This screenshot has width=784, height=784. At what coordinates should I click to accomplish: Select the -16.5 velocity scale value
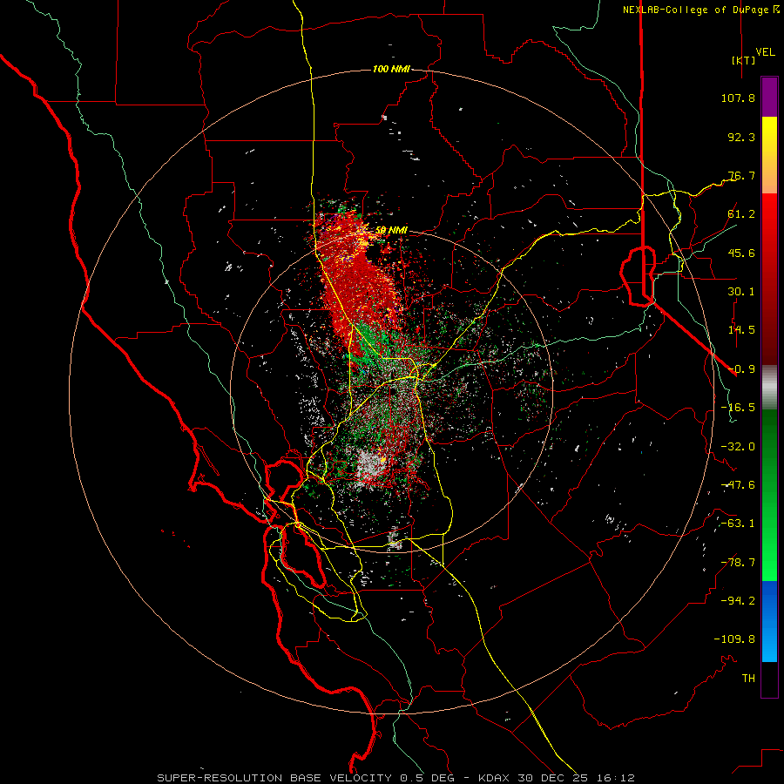[x=738, y=408]
